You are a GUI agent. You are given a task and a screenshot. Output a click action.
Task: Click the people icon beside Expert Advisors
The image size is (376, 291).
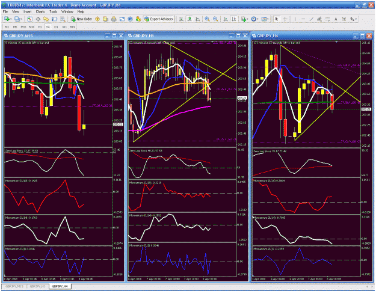tap(138, 19)
